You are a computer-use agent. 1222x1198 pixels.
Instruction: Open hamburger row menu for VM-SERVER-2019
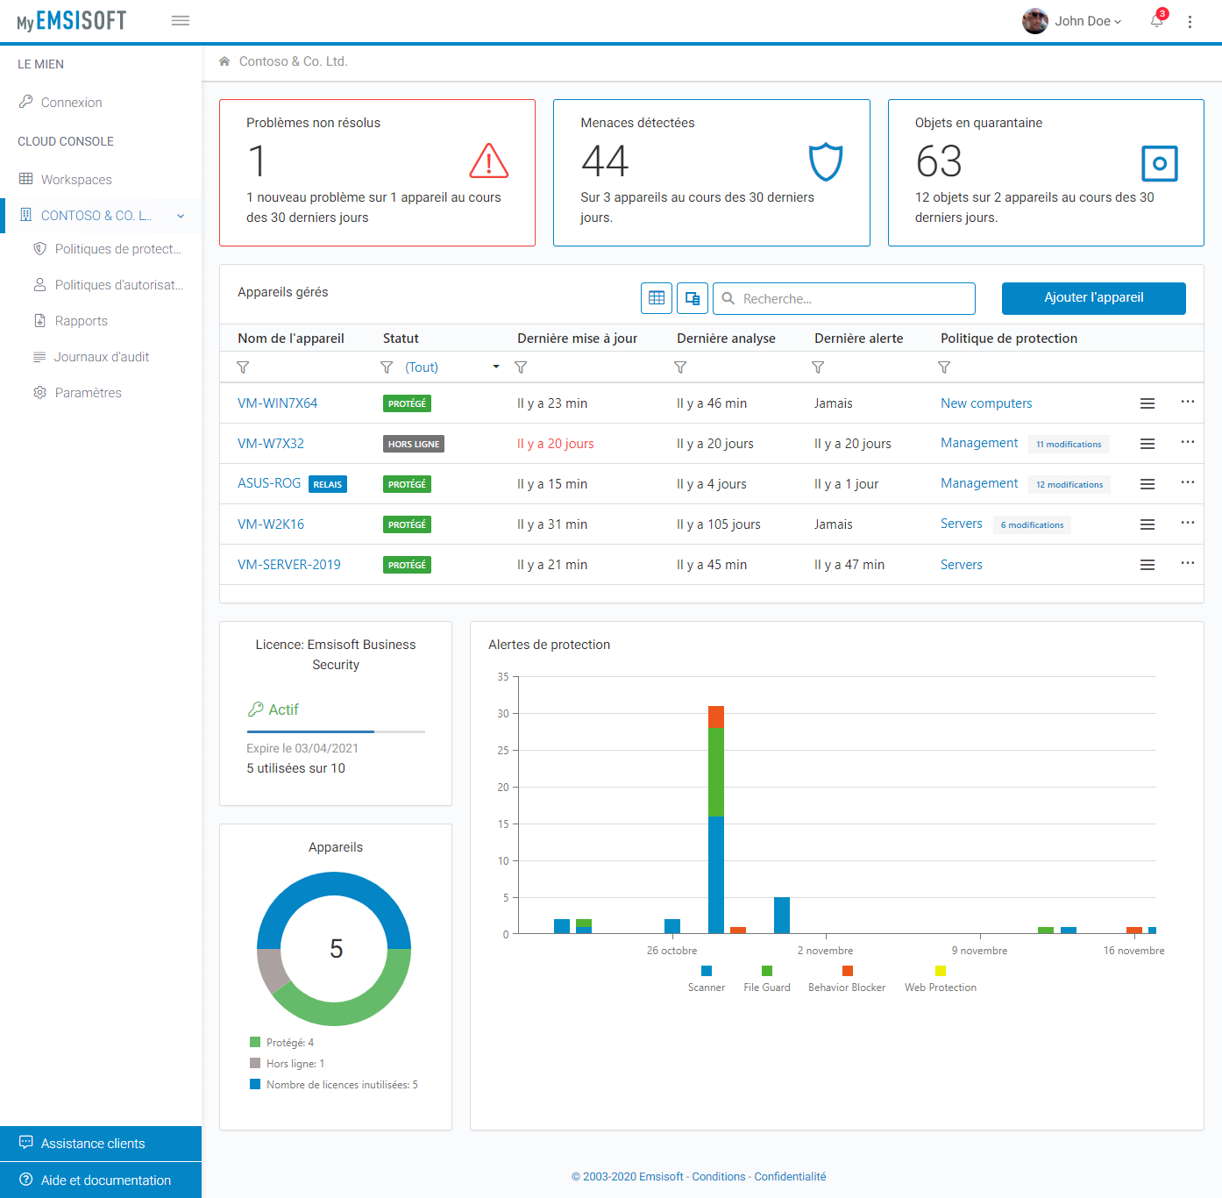pyautogui.click(x=1147, y=565)
